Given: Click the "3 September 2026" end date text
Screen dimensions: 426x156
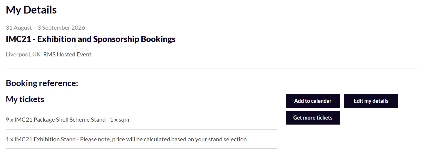Looking at the screenshot, I should (x=61, y=28).
